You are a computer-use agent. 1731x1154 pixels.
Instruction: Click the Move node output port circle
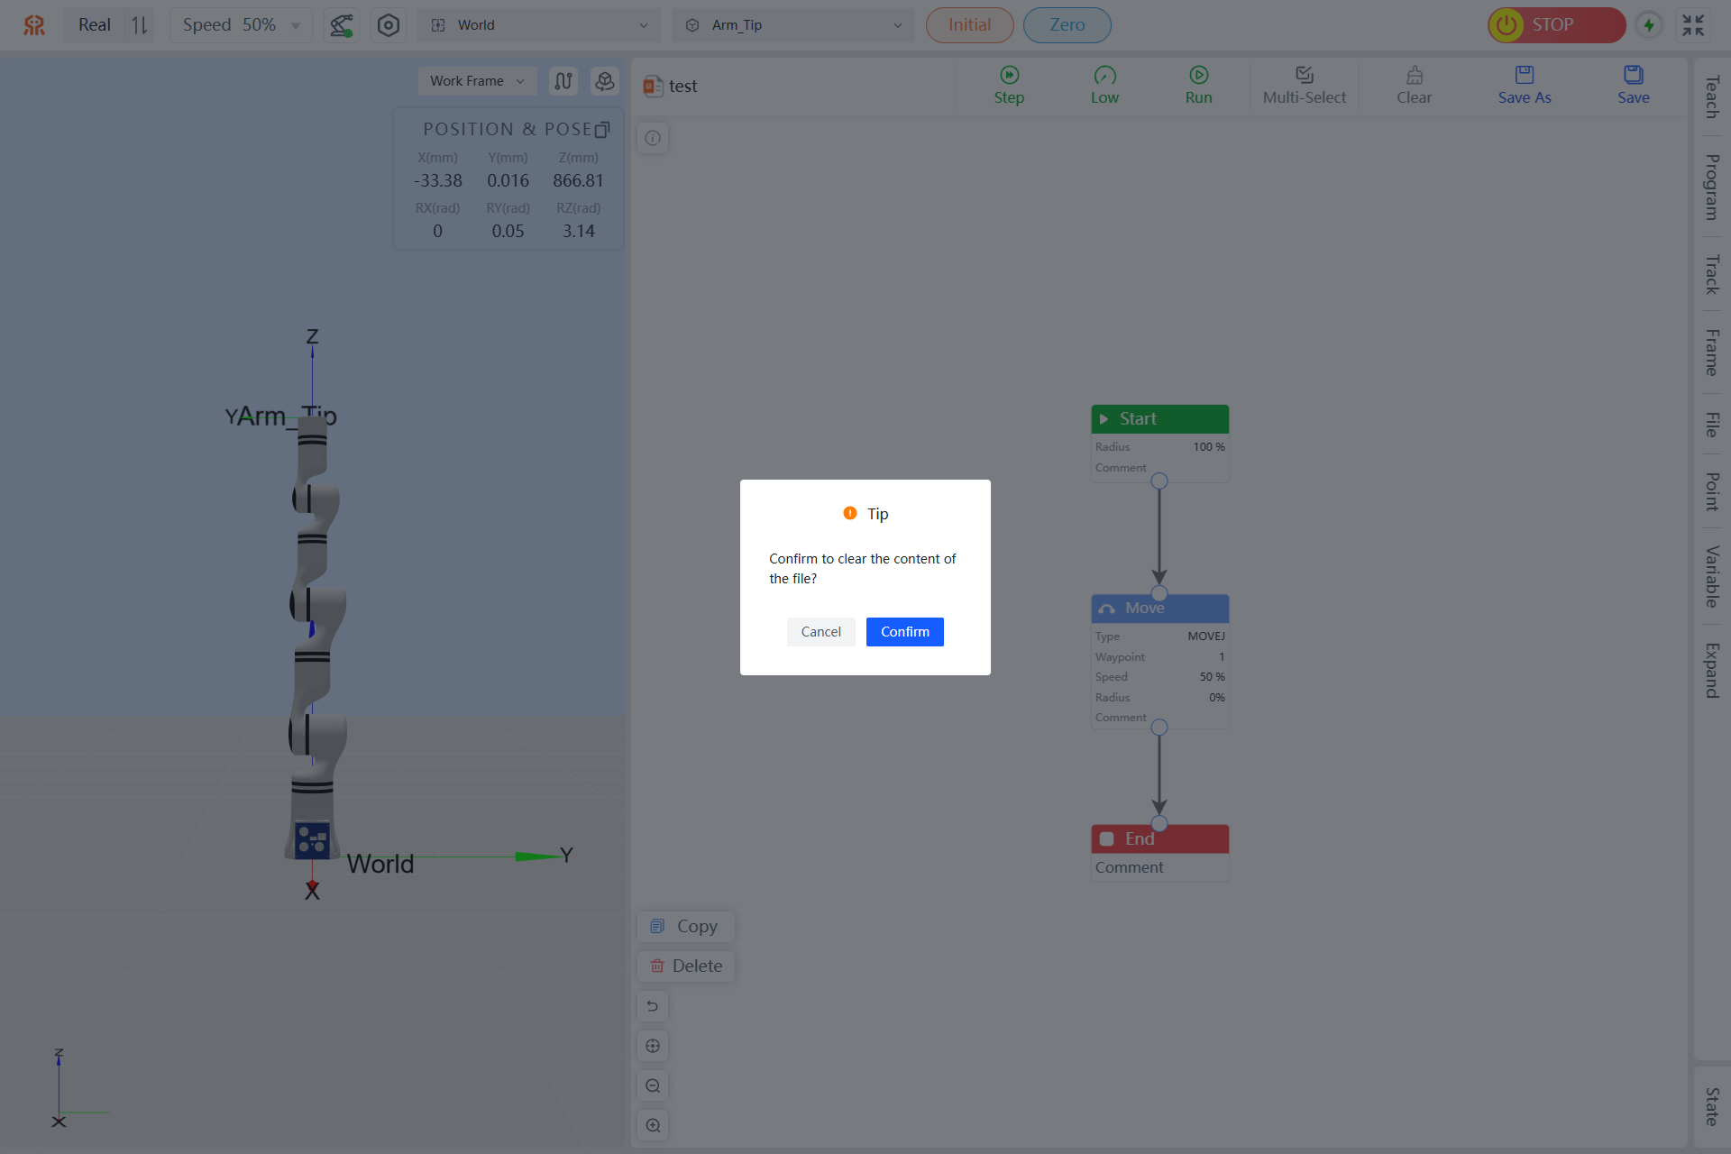tap(1159, 728)
